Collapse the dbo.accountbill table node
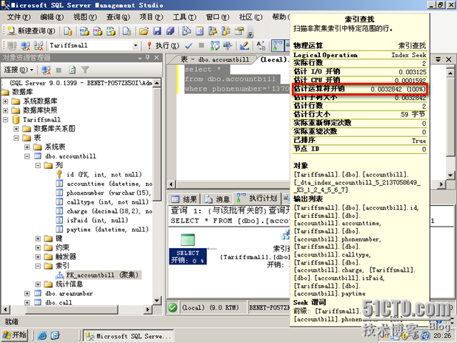The height and width of the screenshot is (343, 457). coord(27,156)
